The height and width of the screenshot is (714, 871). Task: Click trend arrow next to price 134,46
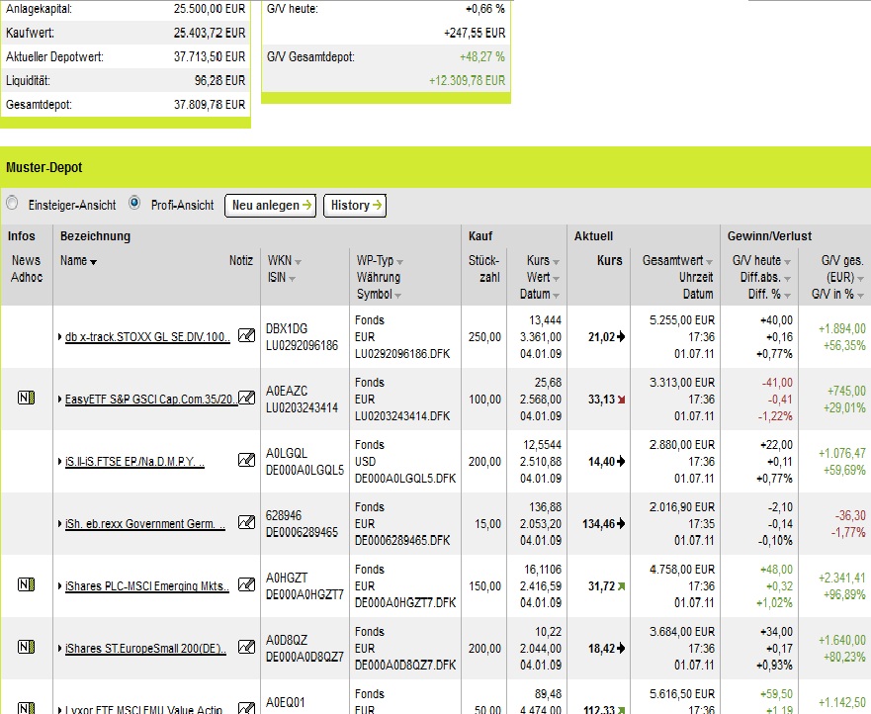(x=621, y=523)
